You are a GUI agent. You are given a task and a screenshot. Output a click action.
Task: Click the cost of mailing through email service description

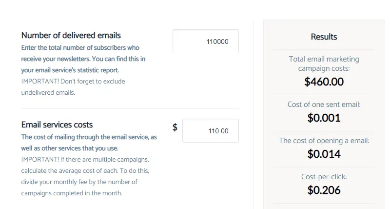[89, 143]
